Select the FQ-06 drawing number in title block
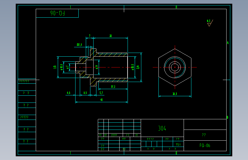The height and width of the screenshot is (160, 248). 205,145
